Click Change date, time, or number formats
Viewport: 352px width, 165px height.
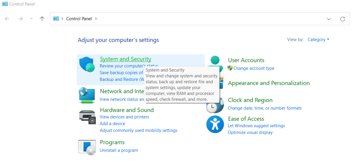(265, 108)
